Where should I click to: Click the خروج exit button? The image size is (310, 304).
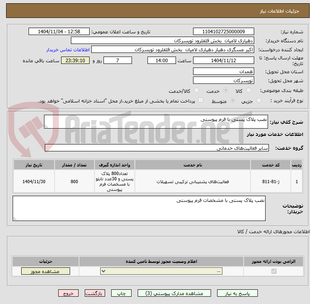(68, 293)
